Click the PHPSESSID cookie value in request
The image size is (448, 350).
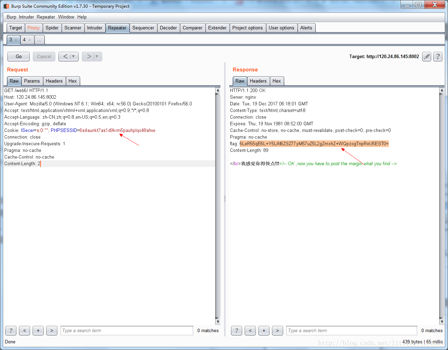[x=117, y=130]
